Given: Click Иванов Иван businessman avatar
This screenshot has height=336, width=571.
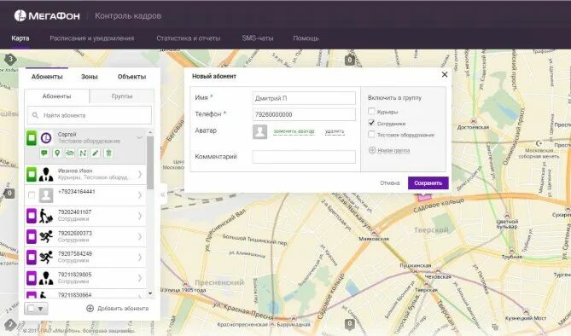Looking at the screenshot, I should 46,174.
